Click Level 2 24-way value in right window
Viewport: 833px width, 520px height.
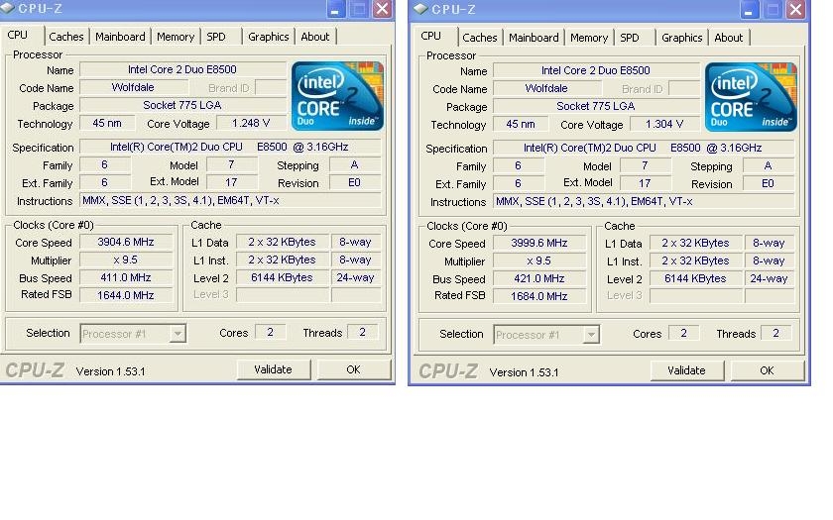(769, 278)
